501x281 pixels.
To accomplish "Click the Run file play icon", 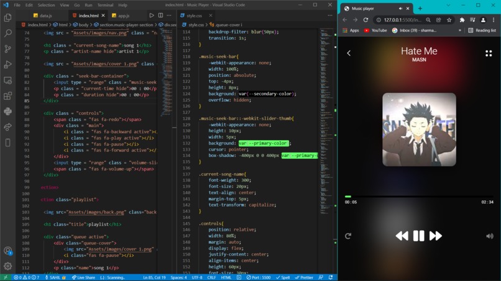I will (152, 16).
